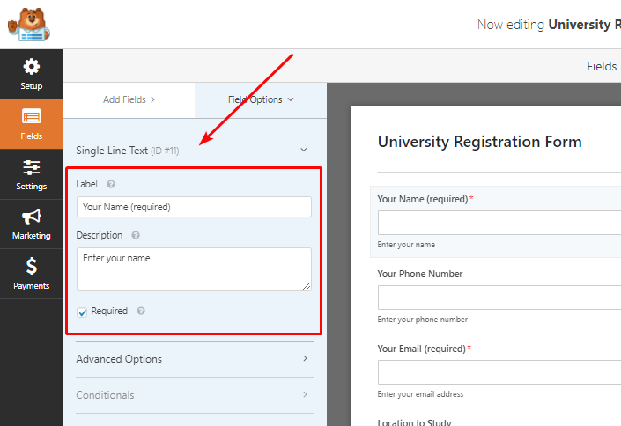Click the Label text input
Viewport: 621px width, 426px height.
tap(194, 207)
